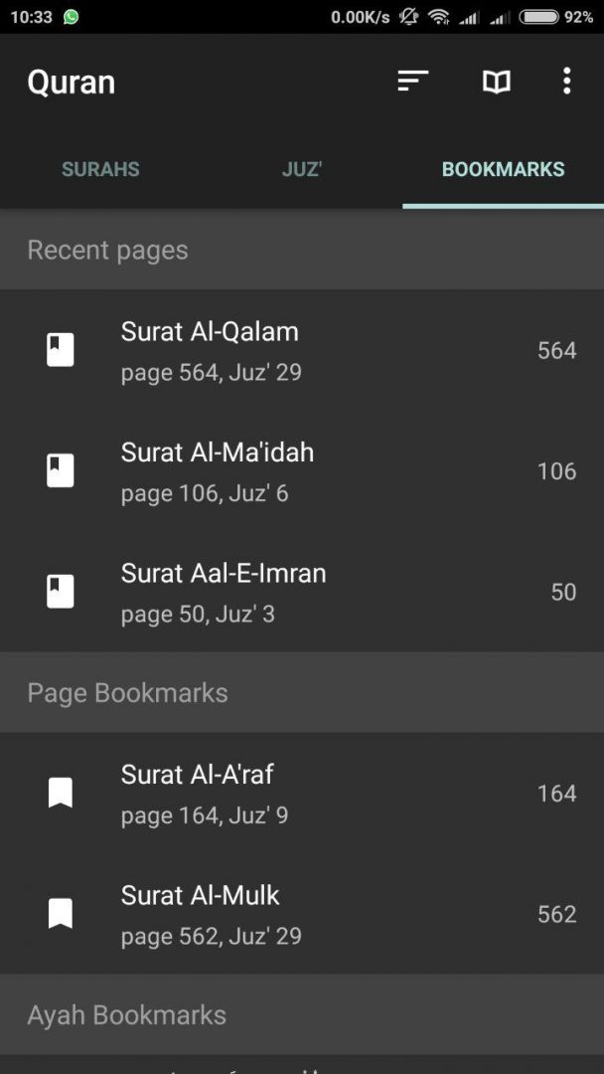Image resolution: width=604 pixels, height=1074 pixels.
Task: Tap the bookmark icon beside Surat Al-Mulk
Action: (61, 913)
